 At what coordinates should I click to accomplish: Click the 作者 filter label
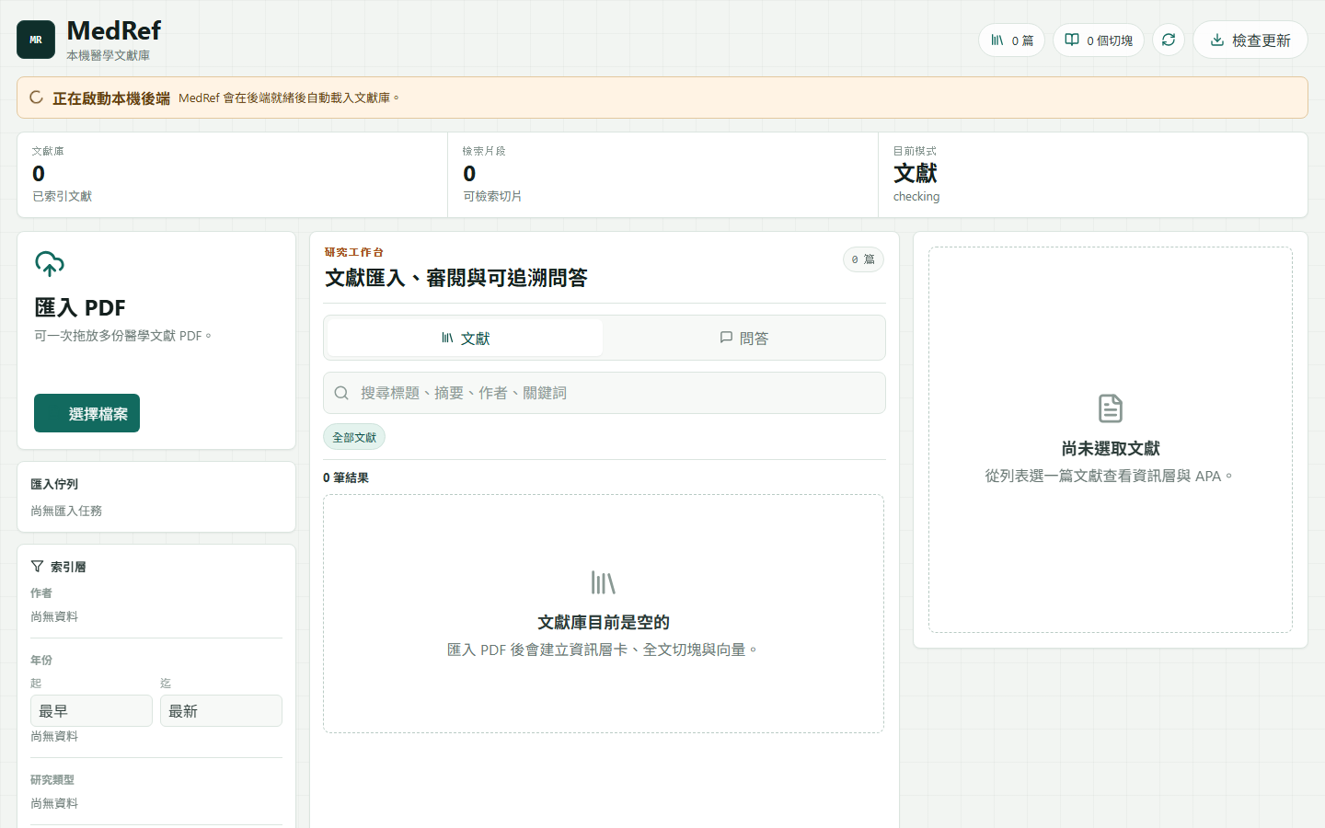[41, 593]
